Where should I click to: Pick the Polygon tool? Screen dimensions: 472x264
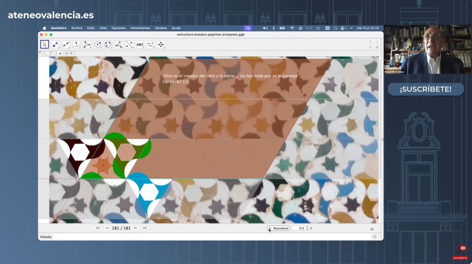[x=87, y=44]
